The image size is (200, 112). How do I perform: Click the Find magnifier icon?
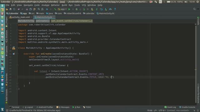39,9
